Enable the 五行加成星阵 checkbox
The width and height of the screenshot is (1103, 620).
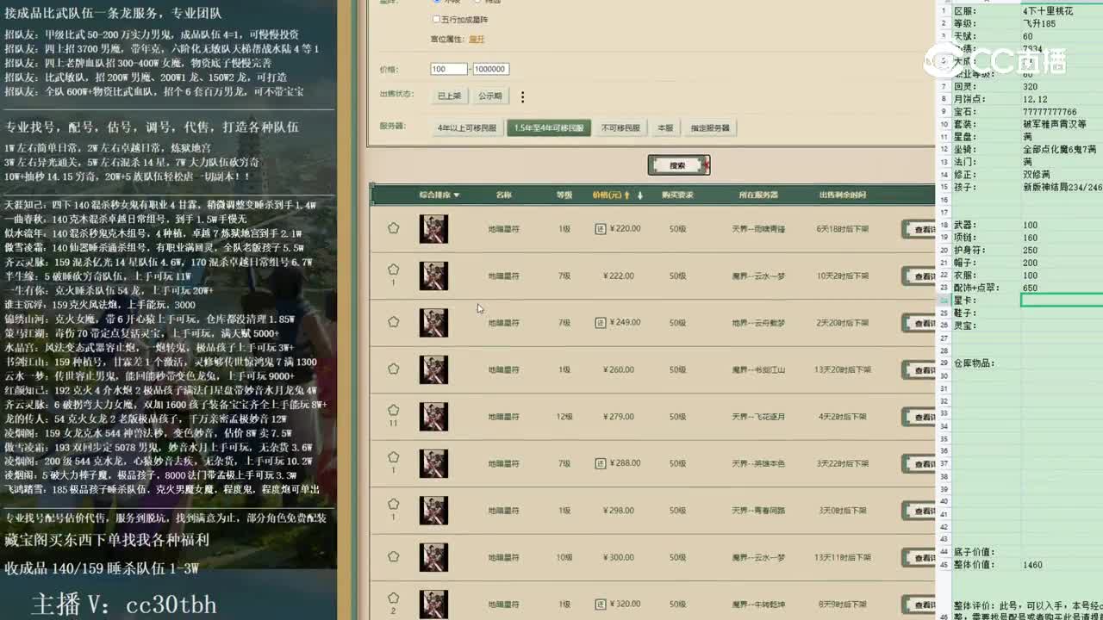click(x=439, y=18)
